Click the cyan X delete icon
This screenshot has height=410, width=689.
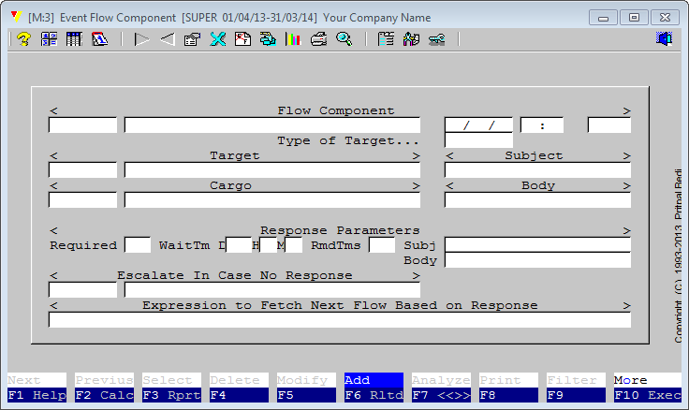point(217,39)
